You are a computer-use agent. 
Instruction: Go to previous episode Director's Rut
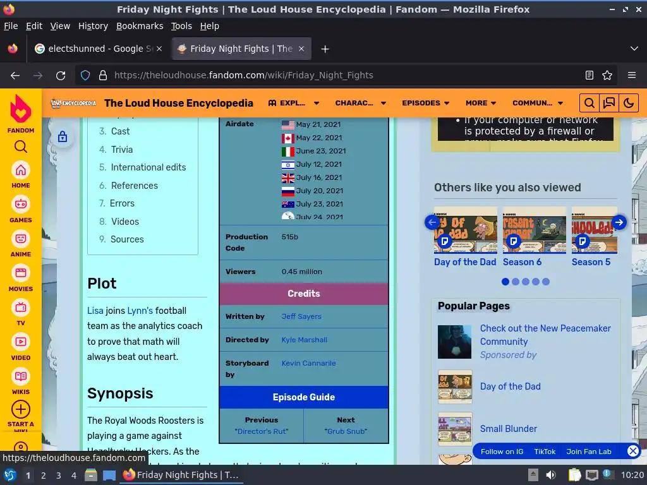(261, 431)
